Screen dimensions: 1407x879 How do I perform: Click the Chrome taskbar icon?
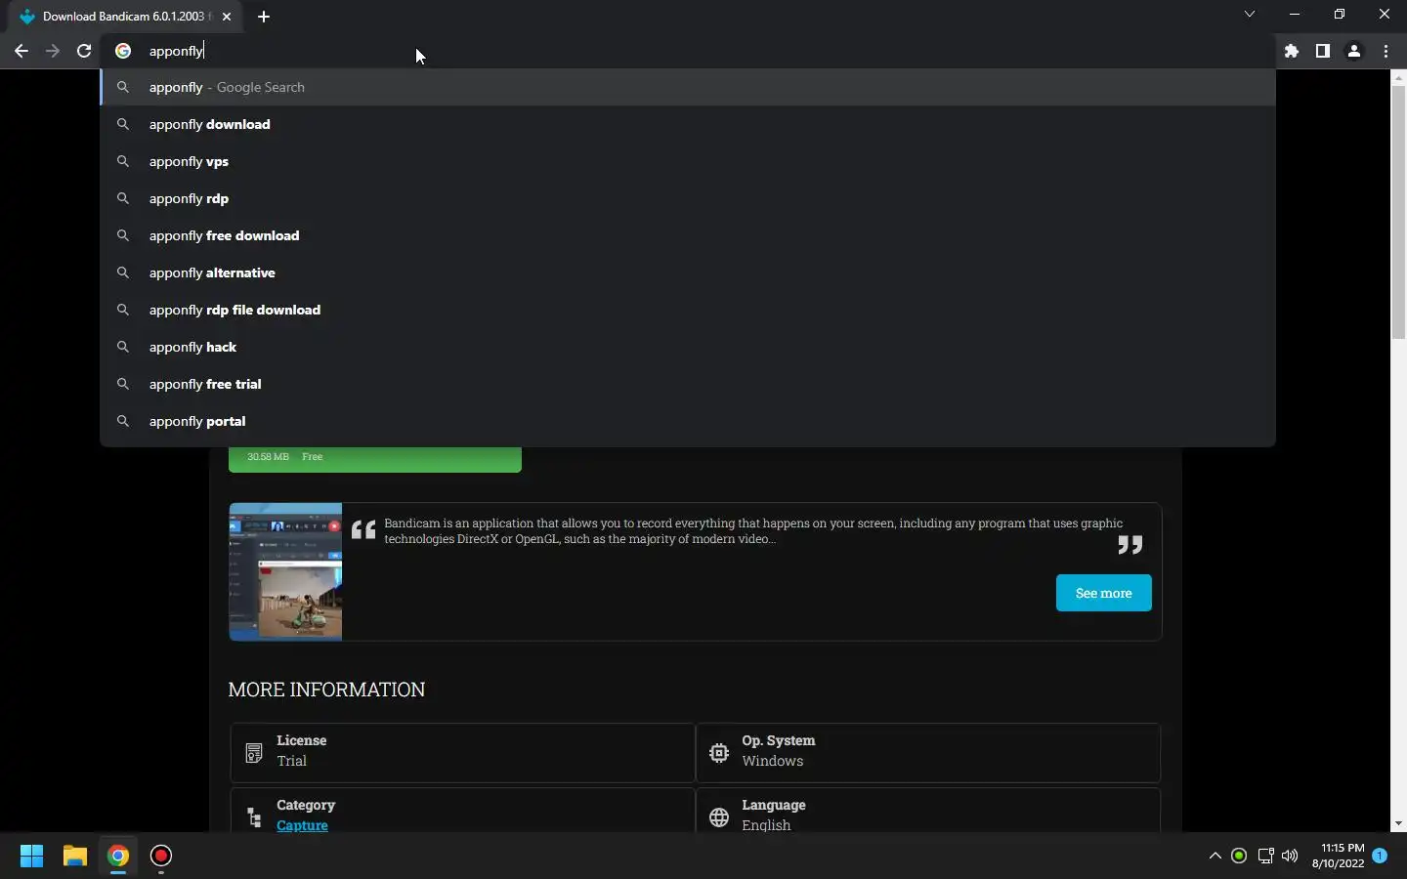(x=118, y=856)
